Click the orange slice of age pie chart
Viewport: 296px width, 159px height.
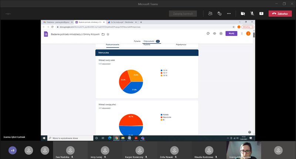pos(136,76)
